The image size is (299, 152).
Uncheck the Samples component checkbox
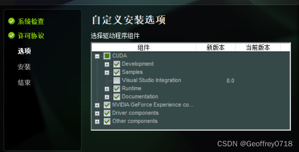click(x=116, y=72)
